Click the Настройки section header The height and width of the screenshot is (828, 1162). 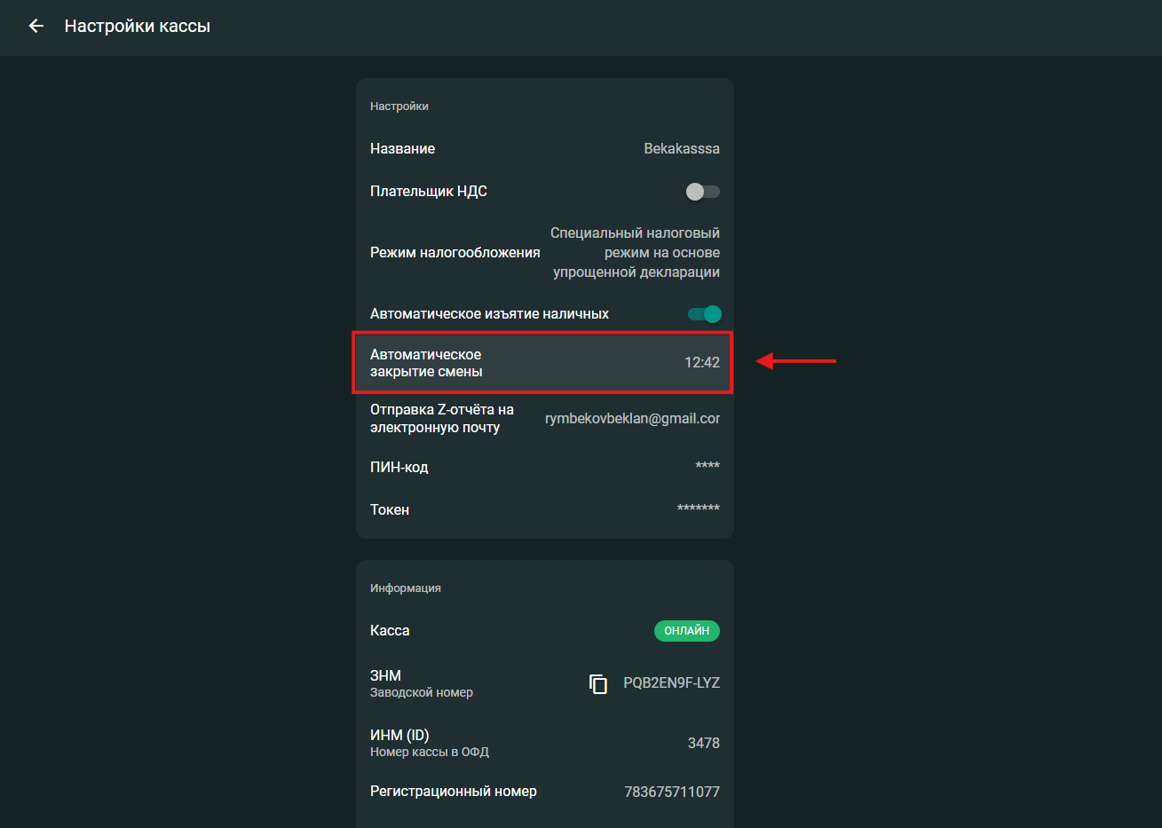pyautogui.click(x=399, y=106)
